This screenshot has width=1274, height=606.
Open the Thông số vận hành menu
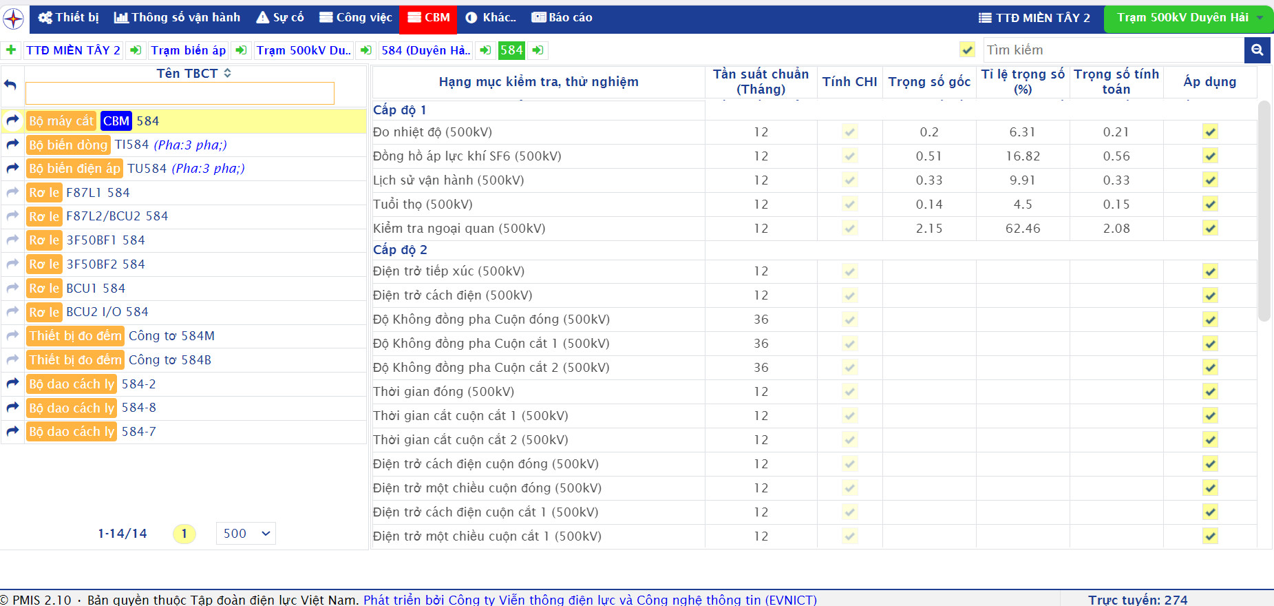[x=177, y=18]
